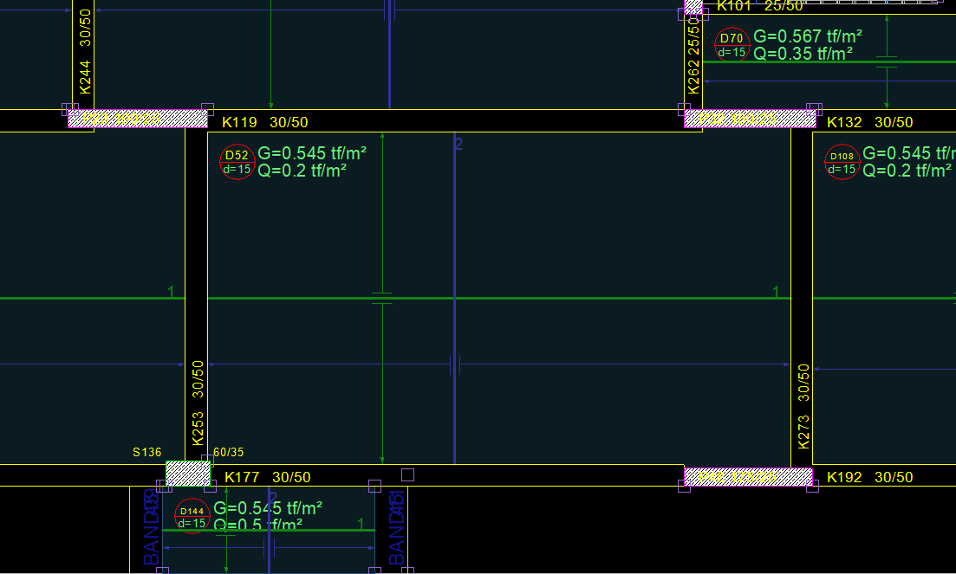Screen dimensions: 956x574
Task: Click the beam label K132 30/50
Action: (x=869, y=122)
